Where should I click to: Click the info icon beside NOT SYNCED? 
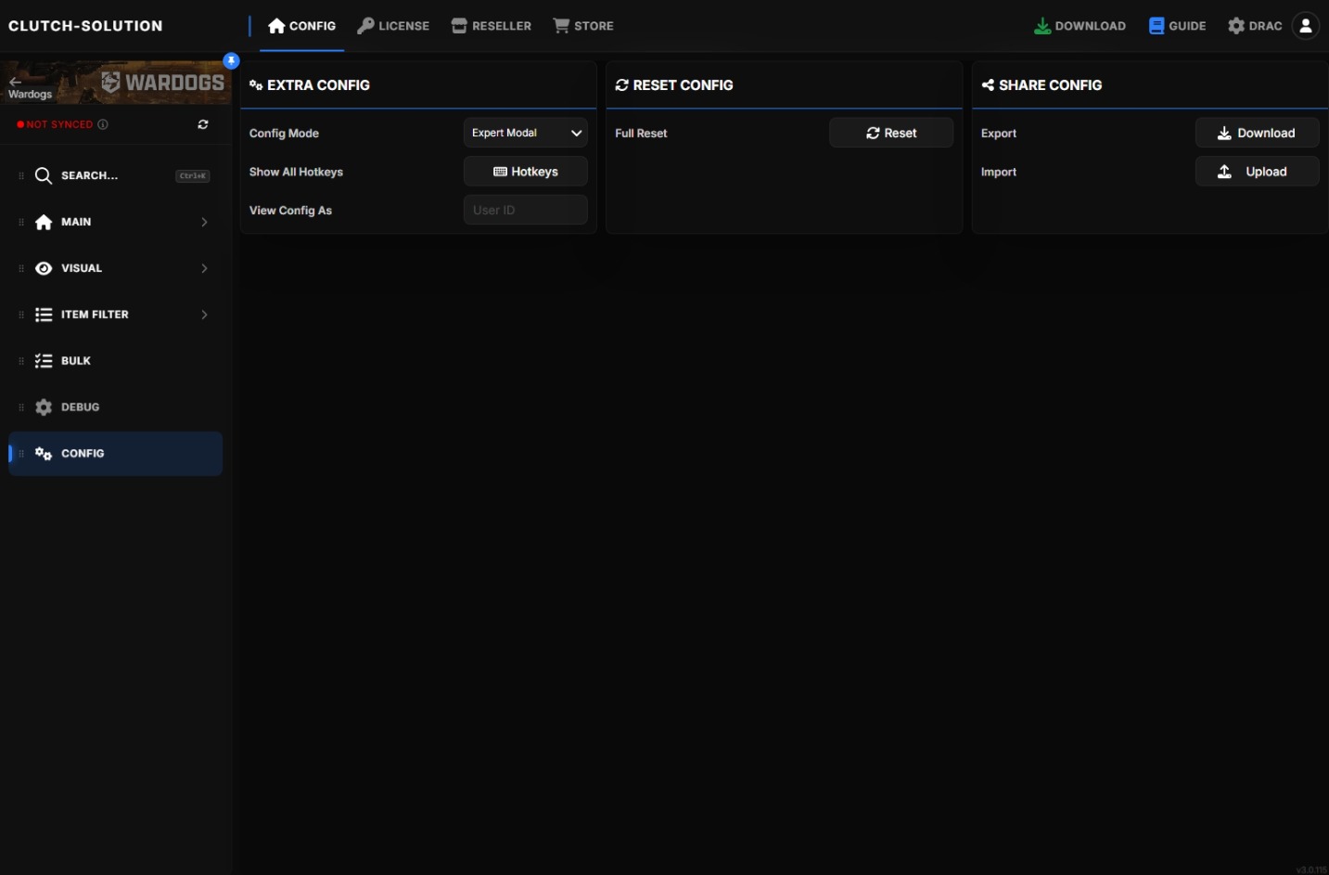point(103,124)
